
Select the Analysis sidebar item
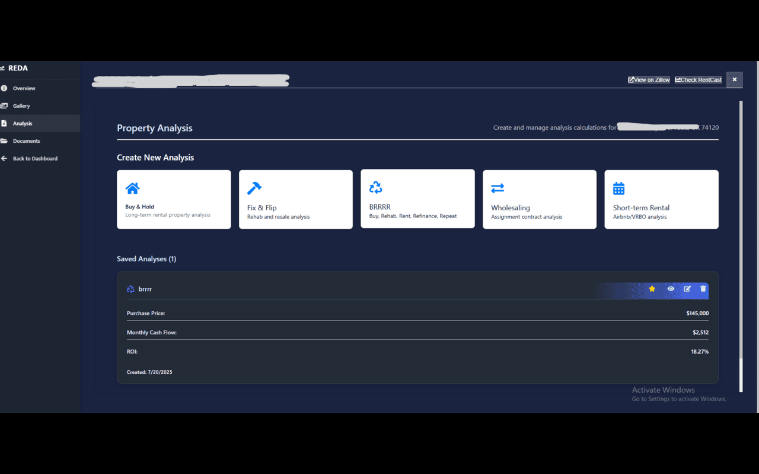point(40,123)
